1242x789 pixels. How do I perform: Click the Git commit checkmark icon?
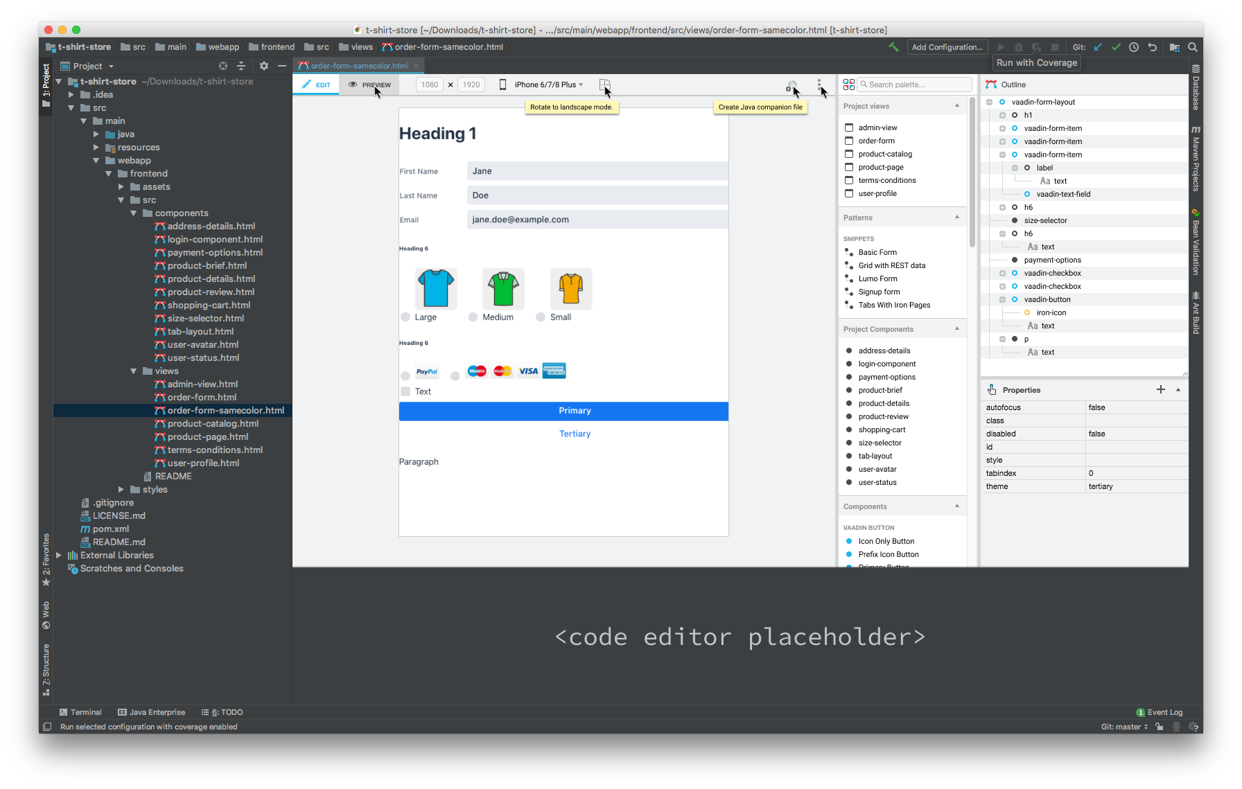click(1116, 47)
